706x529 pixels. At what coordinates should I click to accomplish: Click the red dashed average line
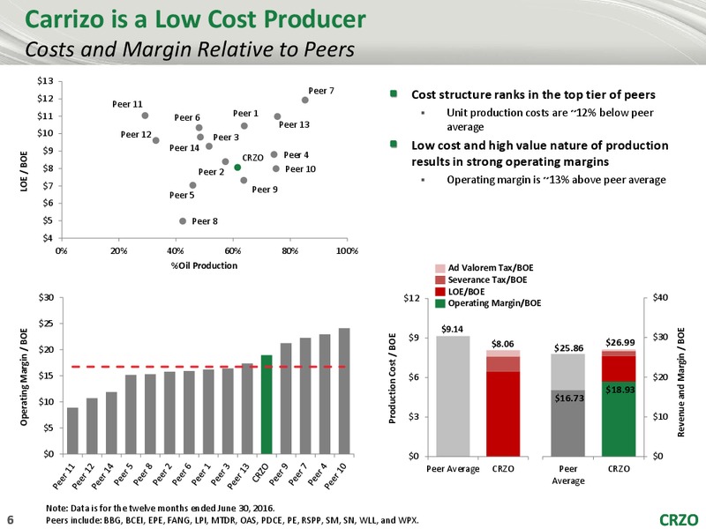[209, 367]
